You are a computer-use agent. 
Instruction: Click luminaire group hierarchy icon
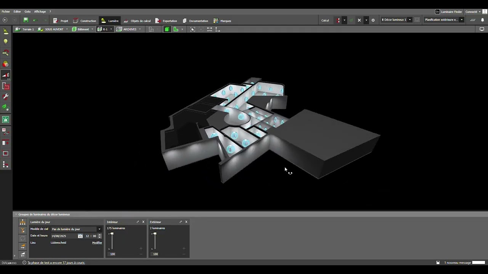tap(22, 223)
